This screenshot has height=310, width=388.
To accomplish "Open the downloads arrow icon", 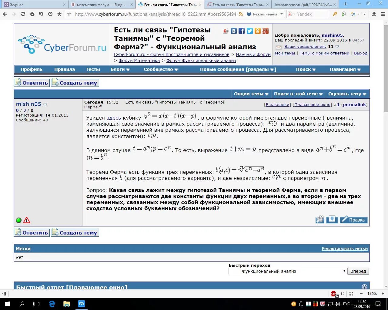I will tap(374, 14).
